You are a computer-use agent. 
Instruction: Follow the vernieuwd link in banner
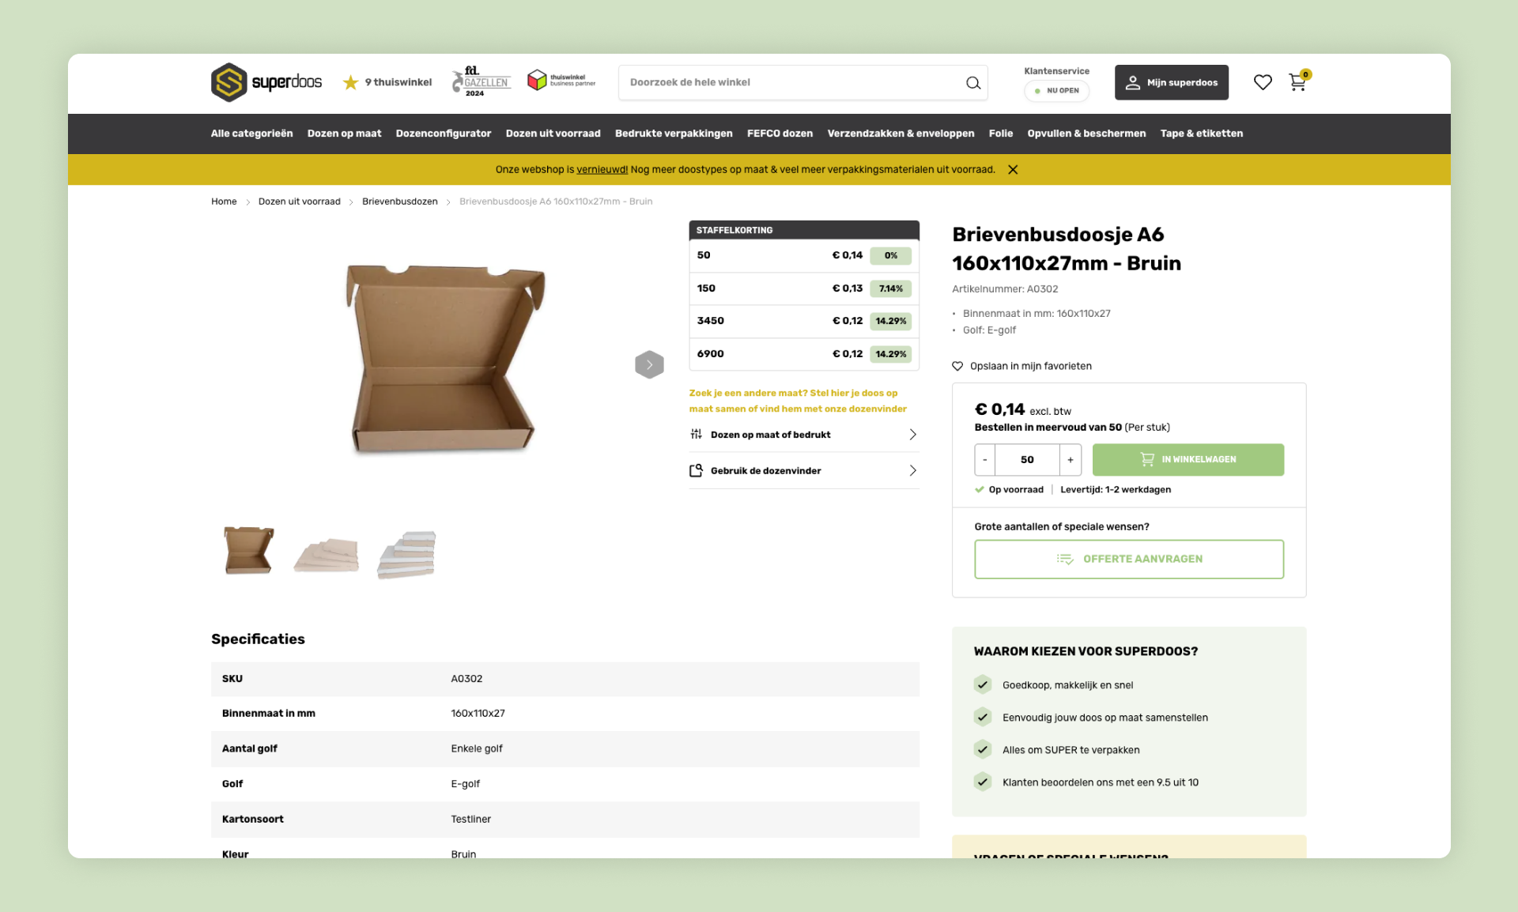602,170
